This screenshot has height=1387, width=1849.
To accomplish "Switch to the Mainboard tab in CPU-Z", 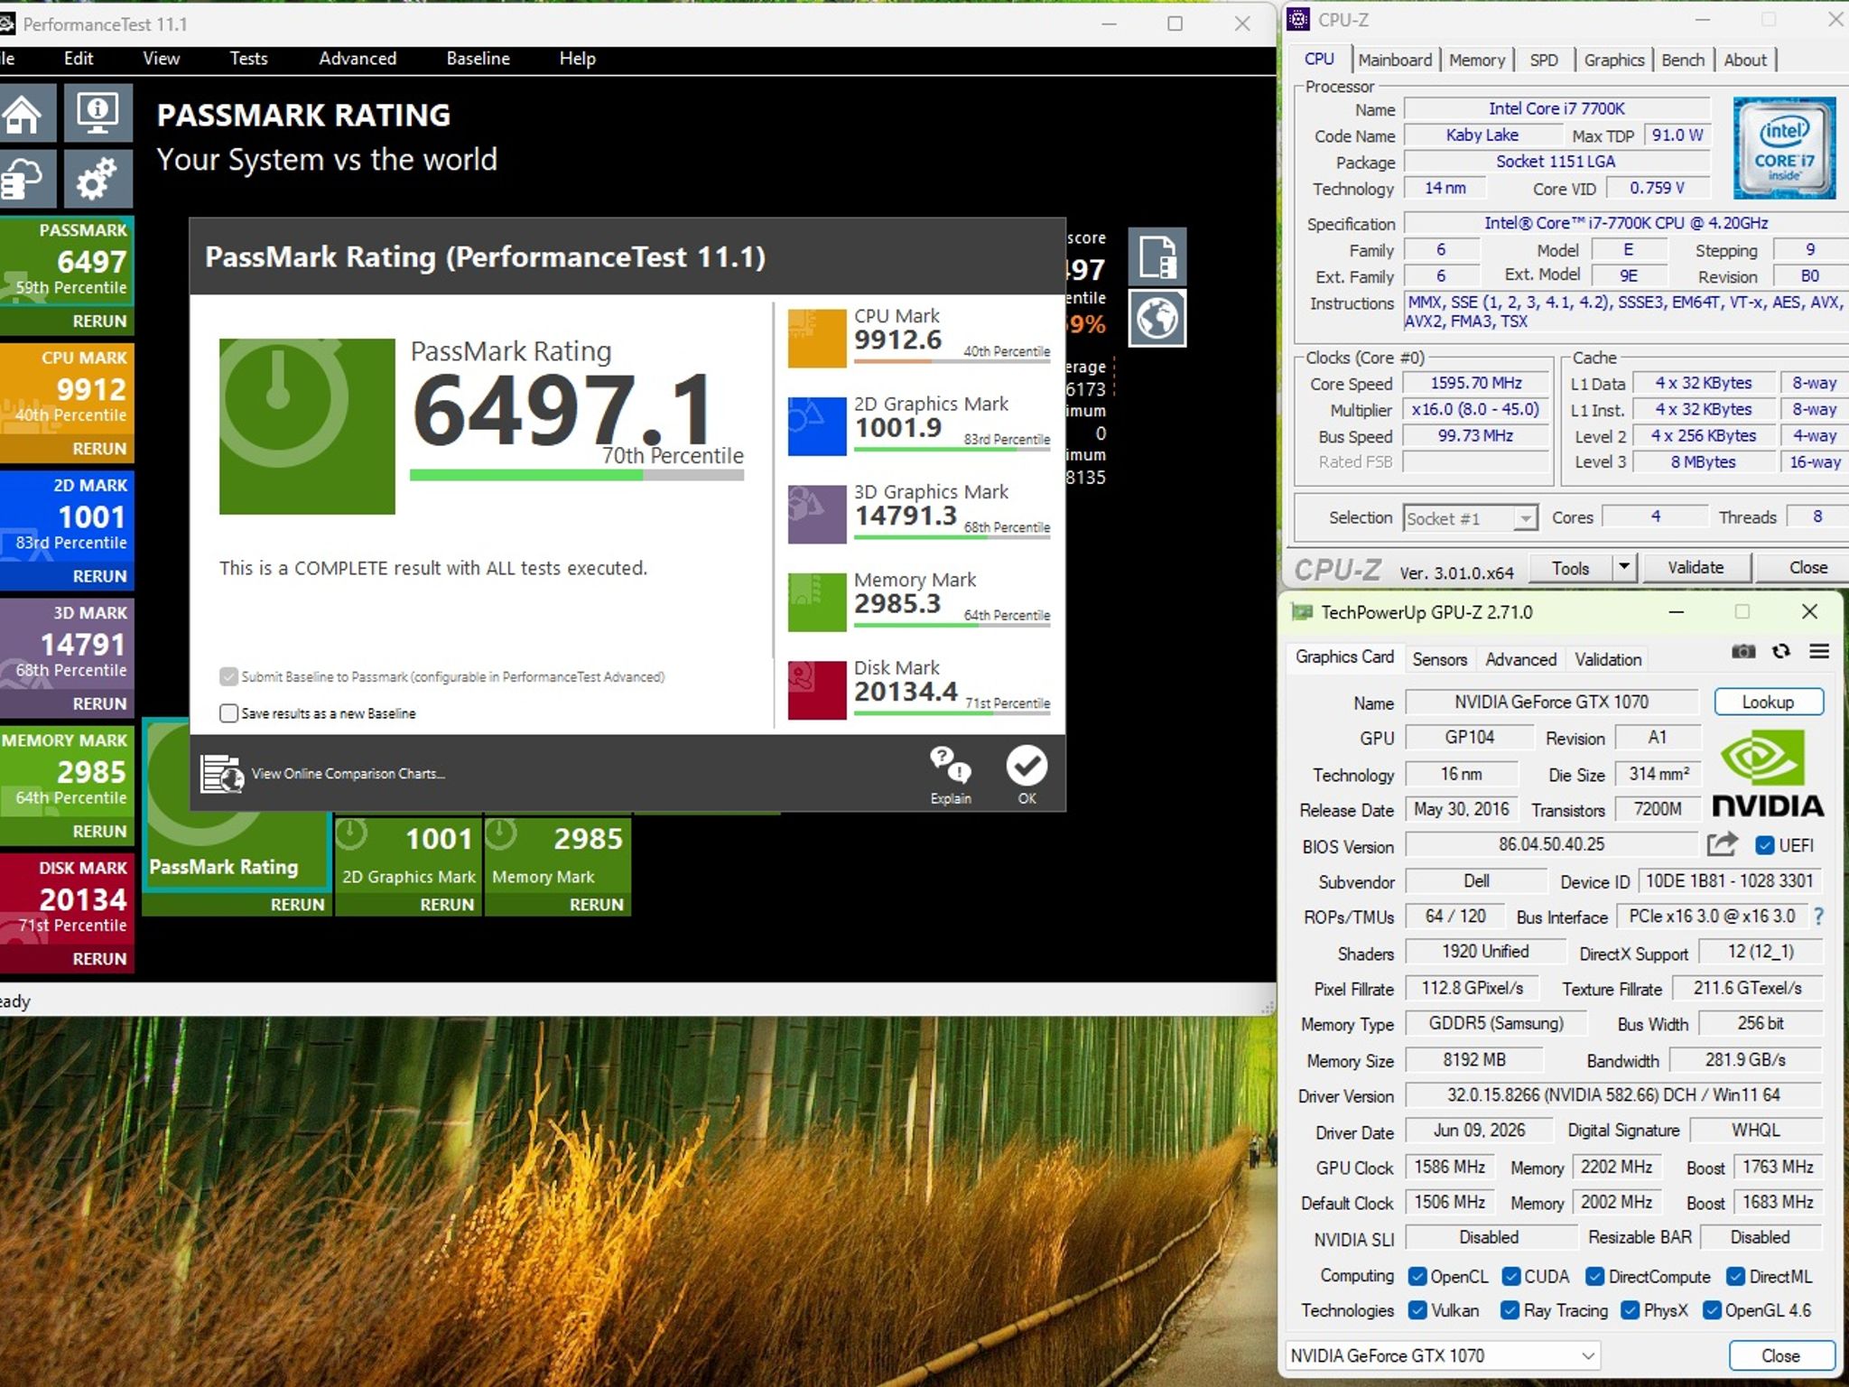I will pos(1395,60).
